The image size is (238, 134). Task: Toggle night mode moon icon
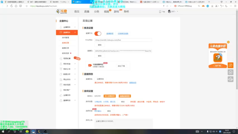(226, 6)
